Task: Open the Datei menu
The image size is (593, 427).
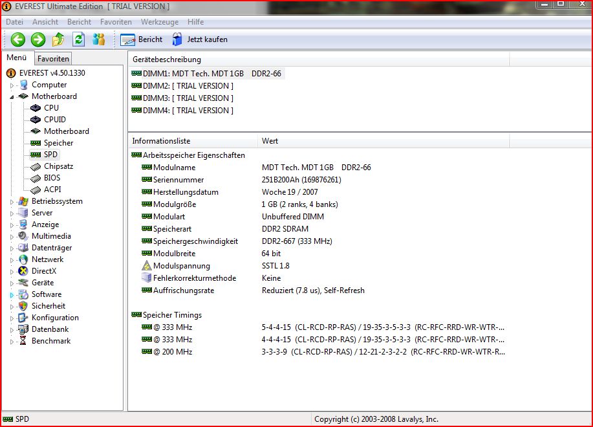Action: 15,22
